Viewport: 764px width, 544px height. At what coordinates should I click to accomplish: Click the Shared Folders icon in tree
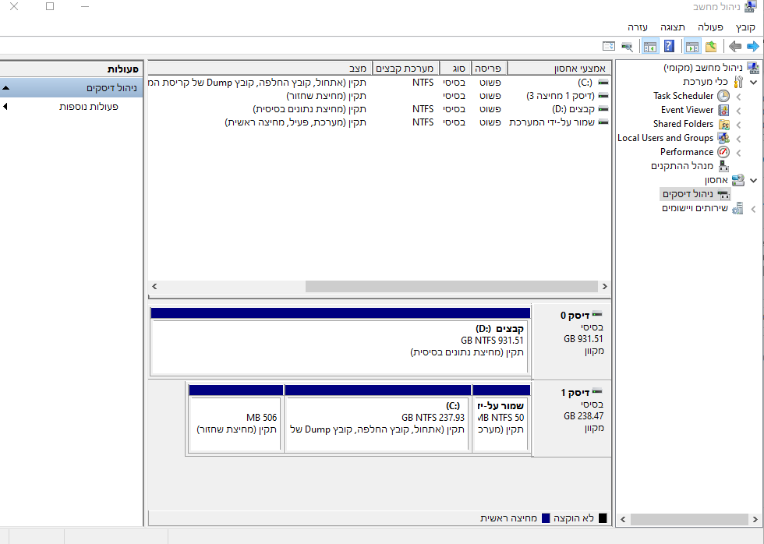pyautogui.click(x=724, y=124)
